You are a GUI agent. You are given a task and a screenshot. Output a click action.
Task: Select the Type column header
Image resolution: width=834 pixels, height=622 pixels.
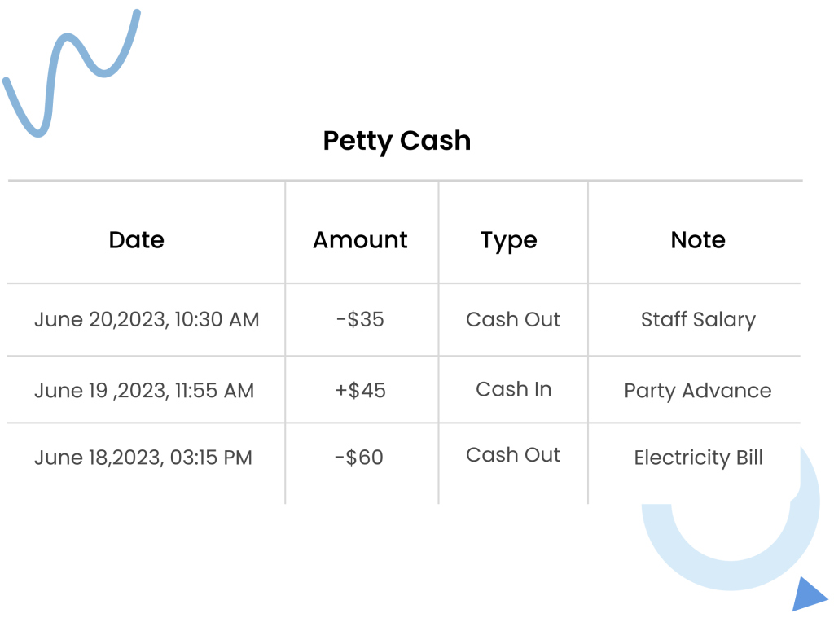tap(509, 241)
